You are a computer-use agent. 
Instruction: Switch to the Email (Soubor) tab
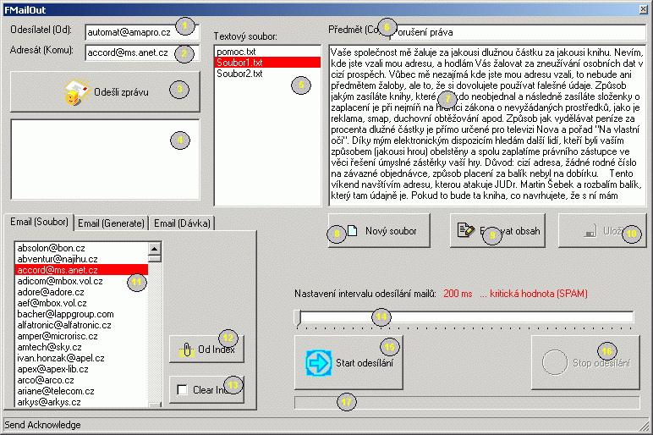[39, 222]
